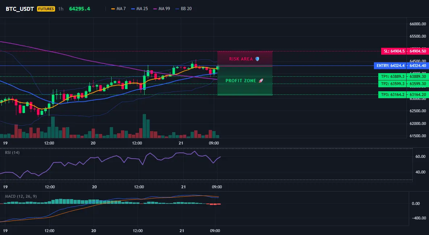Click the RSI 60.00 axis label

421,156
